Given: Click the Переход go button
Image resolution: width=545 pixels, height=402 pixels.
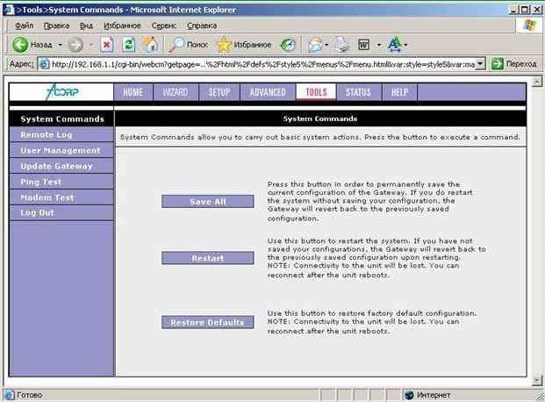Looking at the screenshot, I should 514,64.
